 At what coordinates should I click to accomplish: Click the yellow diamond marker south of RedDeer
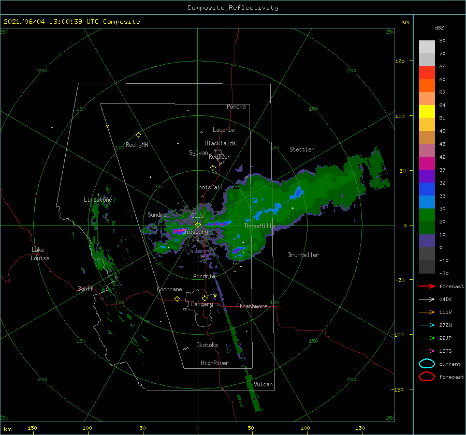click(213, 168)
